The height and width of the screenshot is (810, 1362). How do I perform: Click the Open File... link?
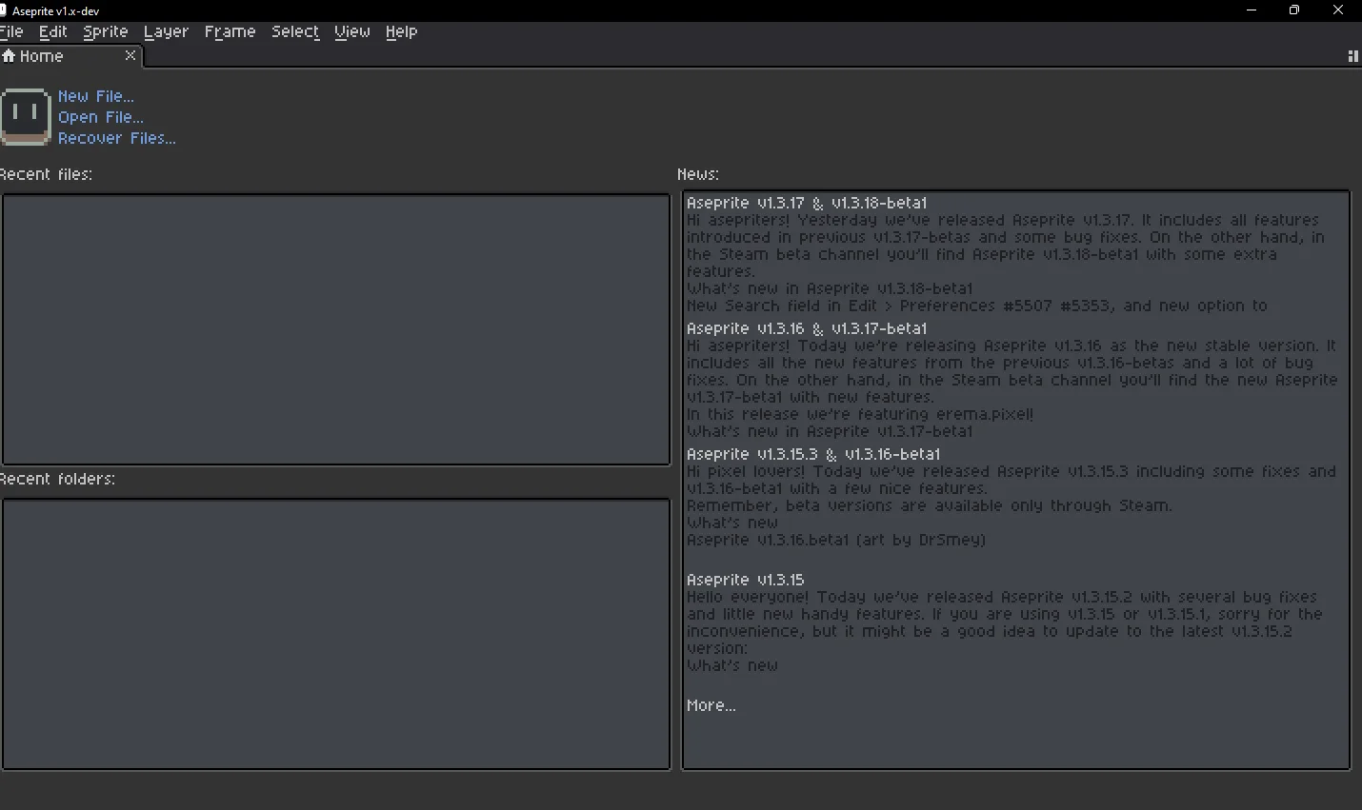(x=101, y=117)
